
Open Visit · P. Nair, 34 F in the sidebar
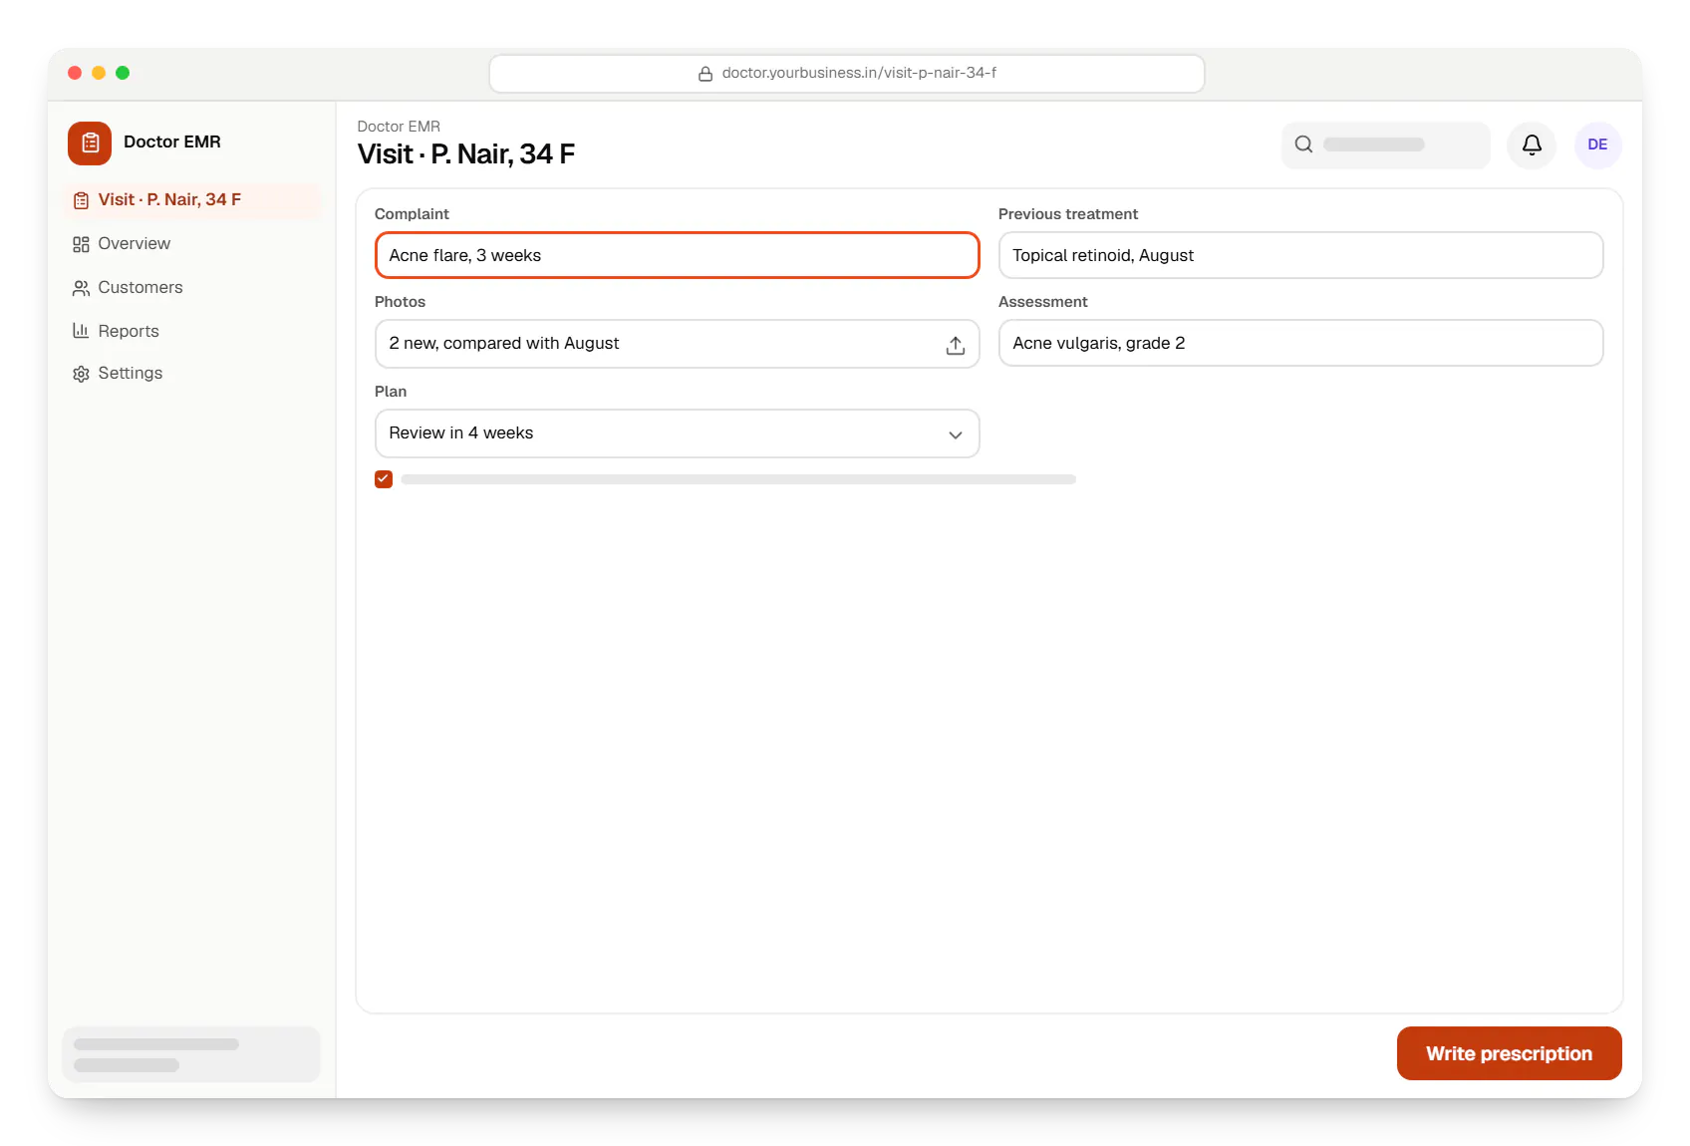tap(191, 200)
